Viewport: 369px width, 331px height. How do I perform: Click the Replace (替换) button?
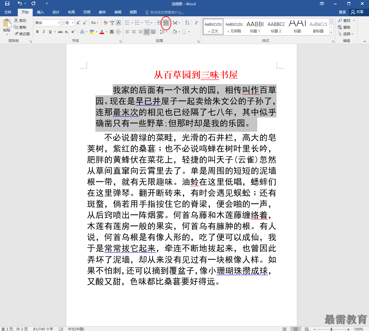point(344,27)
